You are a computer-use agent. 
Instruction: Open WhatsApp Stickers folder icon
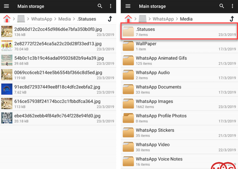pyautogui.click(x=128, y=132)
